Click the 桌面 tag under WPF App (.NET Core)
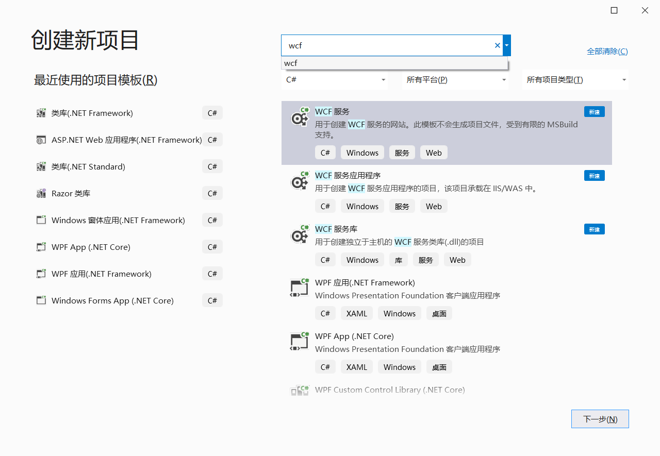Image resolution: width=660 pixels, height=456 pixels. pyautogui.click(x=439, y=367)
